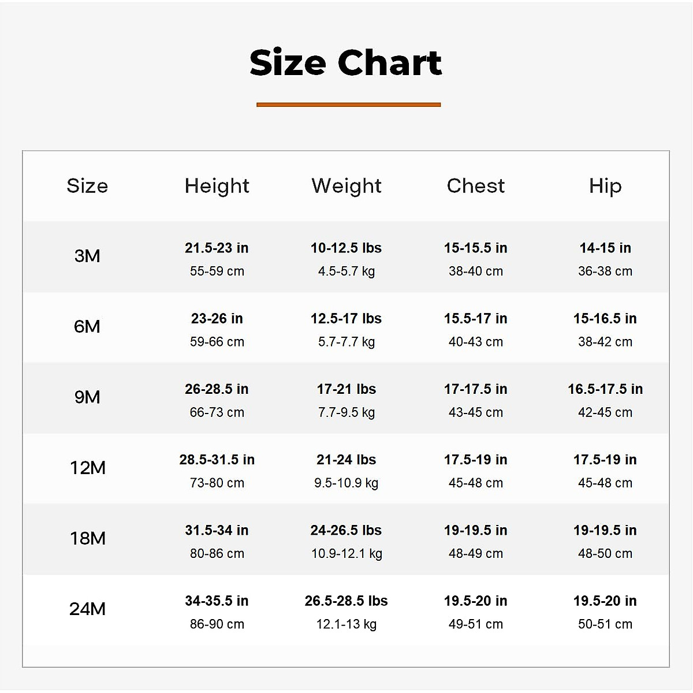Click the Hip column header

point(605,186)
